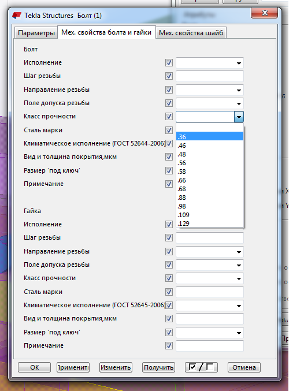Click the Tekla Structures title bar icon
Screen dimensions: 293x391
pyautogui.click(x=17, y=16)
